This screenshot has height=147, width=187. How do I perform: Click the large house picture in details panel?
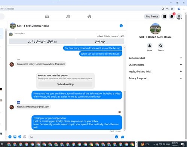click(x=155, y=29)
